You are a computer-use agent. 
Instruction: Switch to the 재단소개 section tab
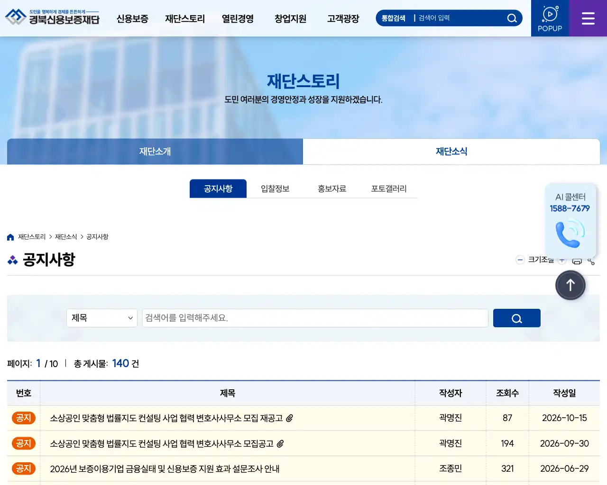155,152
